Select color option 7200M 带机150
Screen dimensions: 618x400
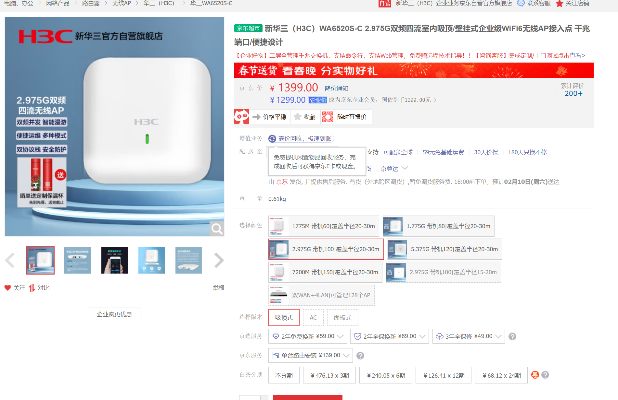[x=325, y=272]
